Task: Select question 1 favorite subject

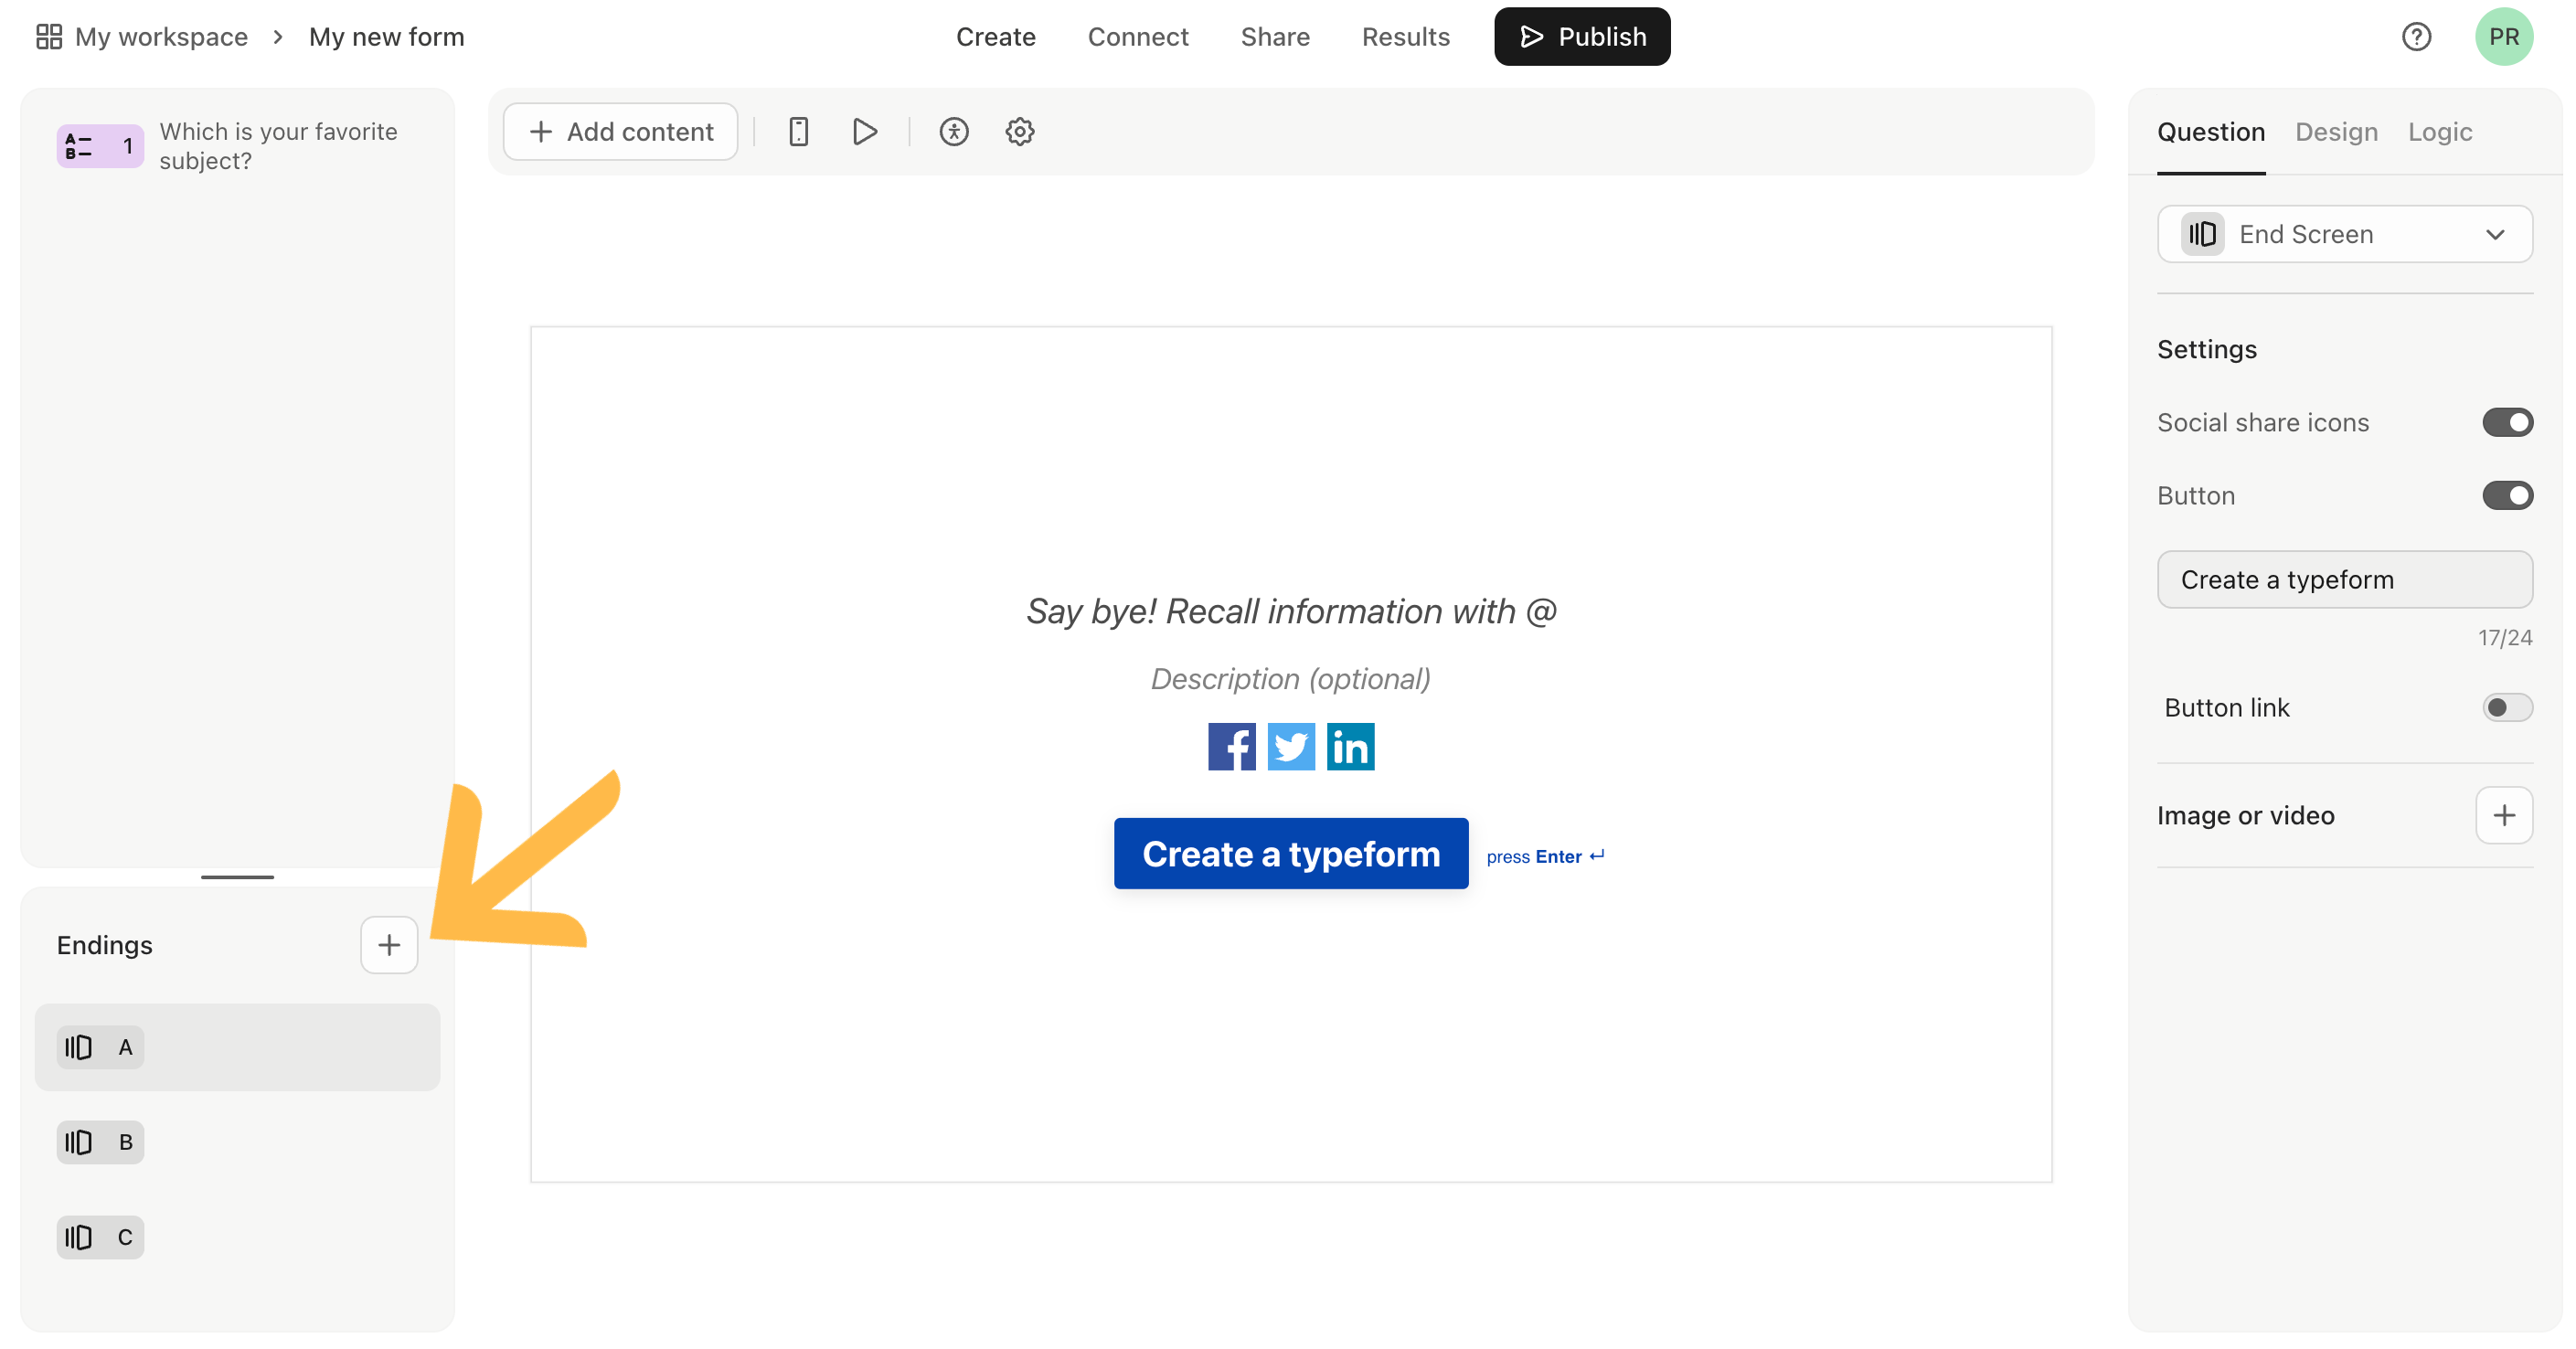Action: [x=237, y=146]
